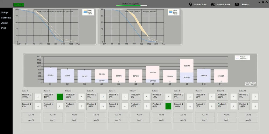269x134 pixels.
Task: Select Station 7 Product 0 19% box
Action: (x=157, y=97)
